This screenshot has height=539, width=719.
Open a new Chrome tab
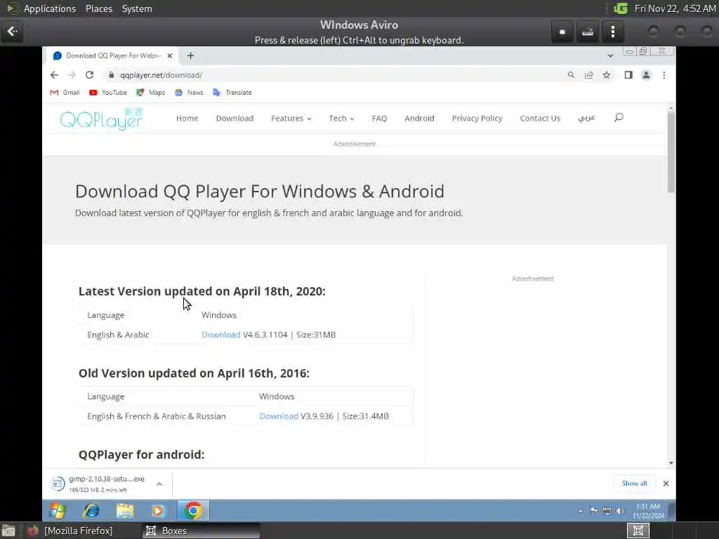pyautogui.click(x=190, y=55)
